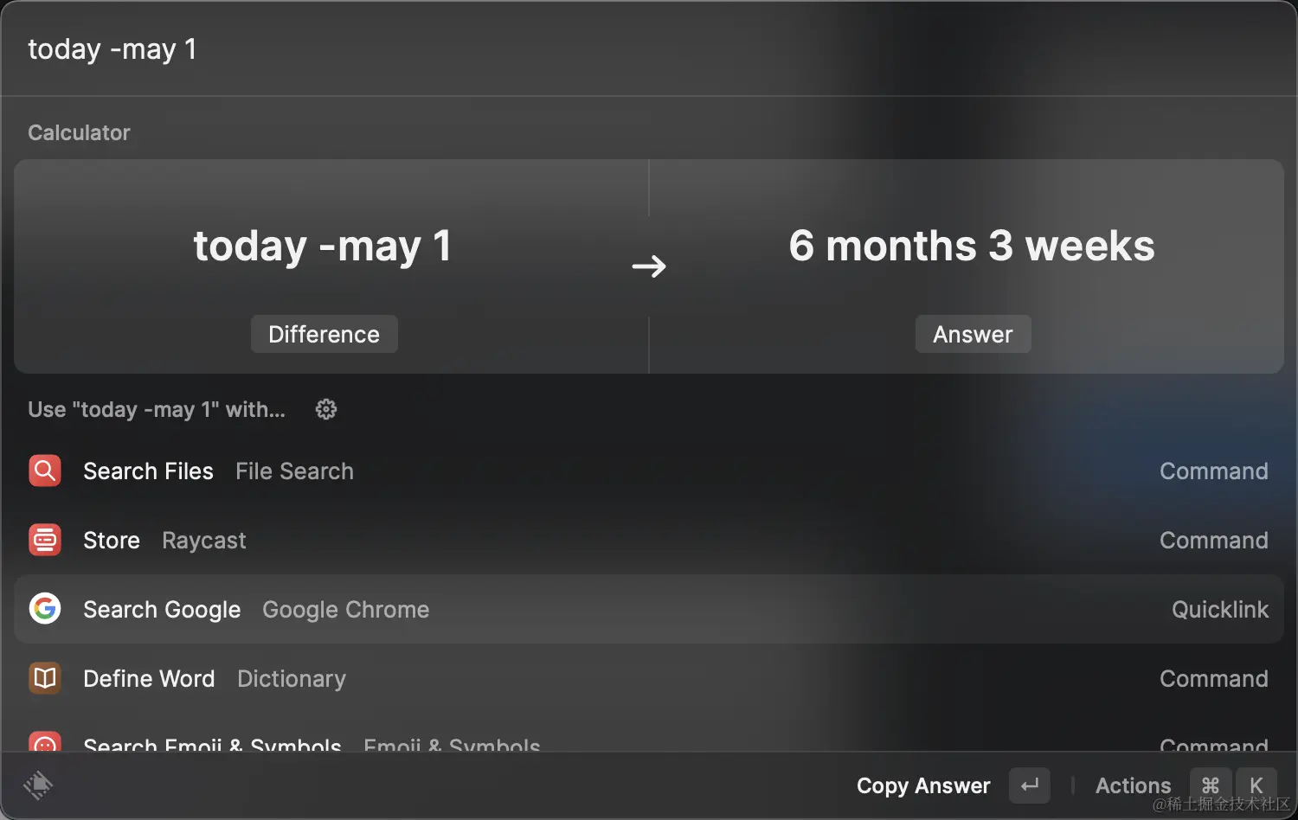
Task: Click the Raycast logo in bottom bar
Action: (38, 785)
